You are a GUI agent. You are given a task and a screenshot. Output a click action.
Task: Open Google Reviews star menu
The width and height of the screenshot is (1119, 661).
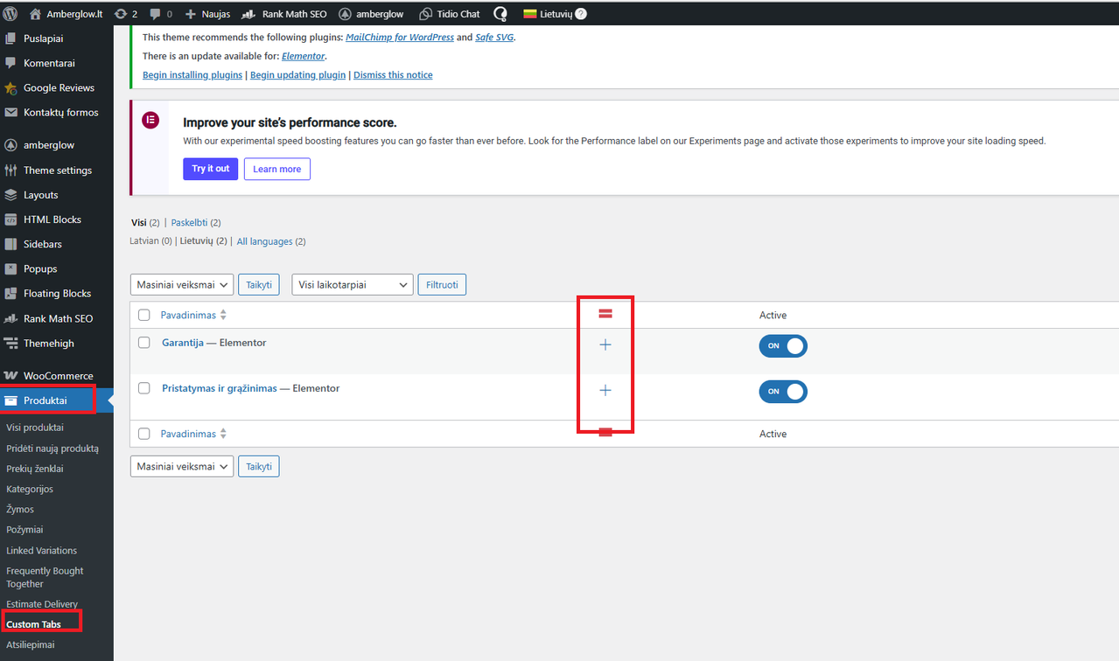point(57,87)
